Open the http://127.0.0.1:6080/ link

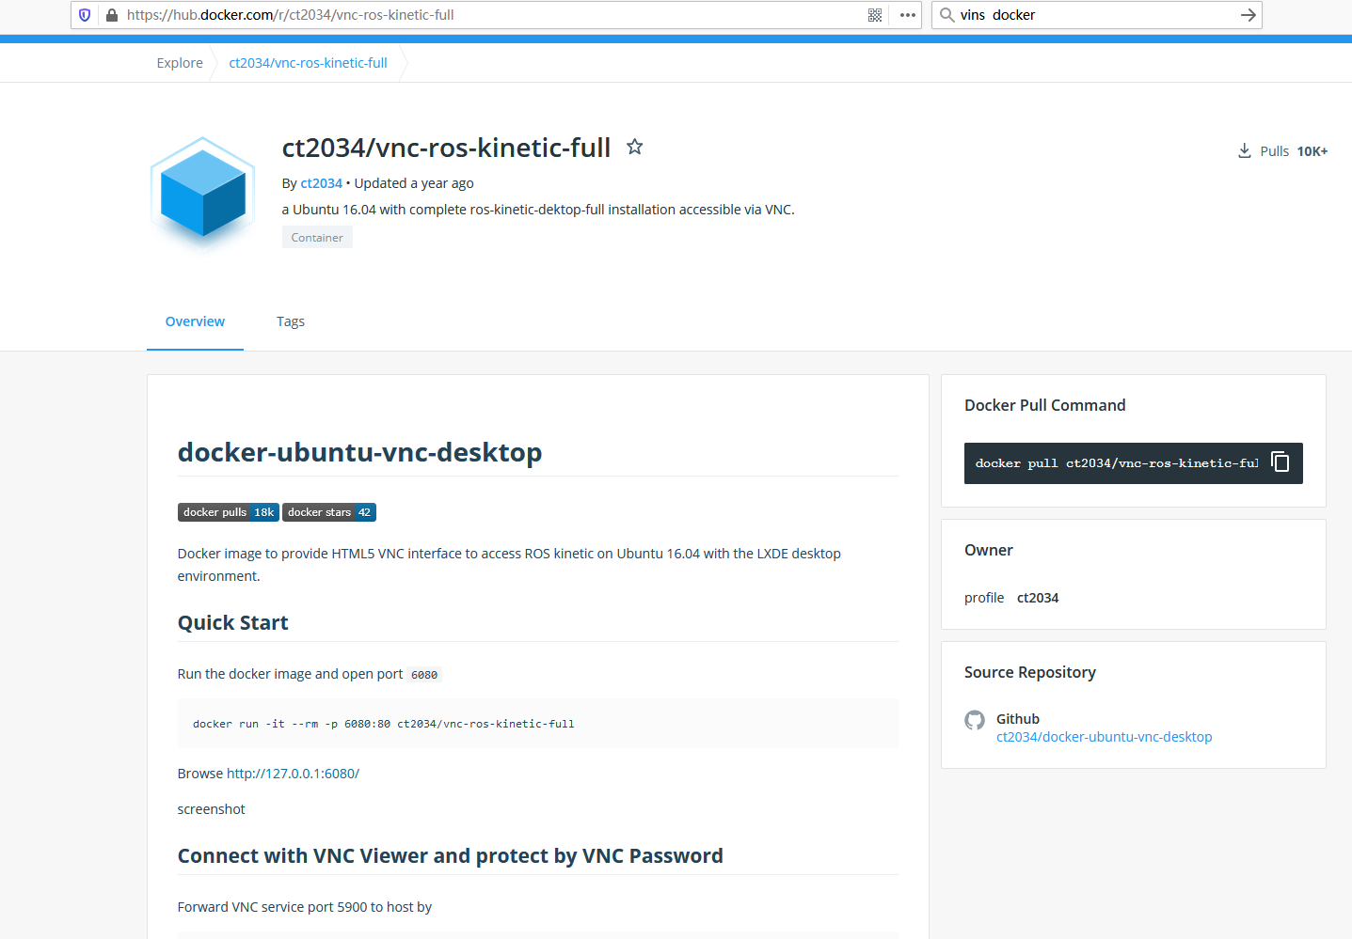tap(293, 773)
